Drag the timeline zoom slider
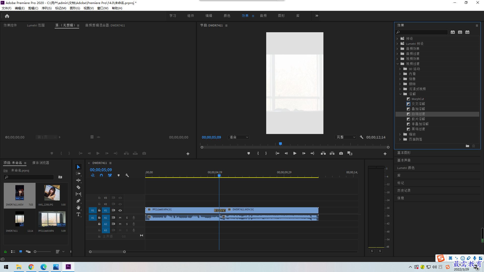The height and width of the screenshot is (272, 484). [107, 251]
